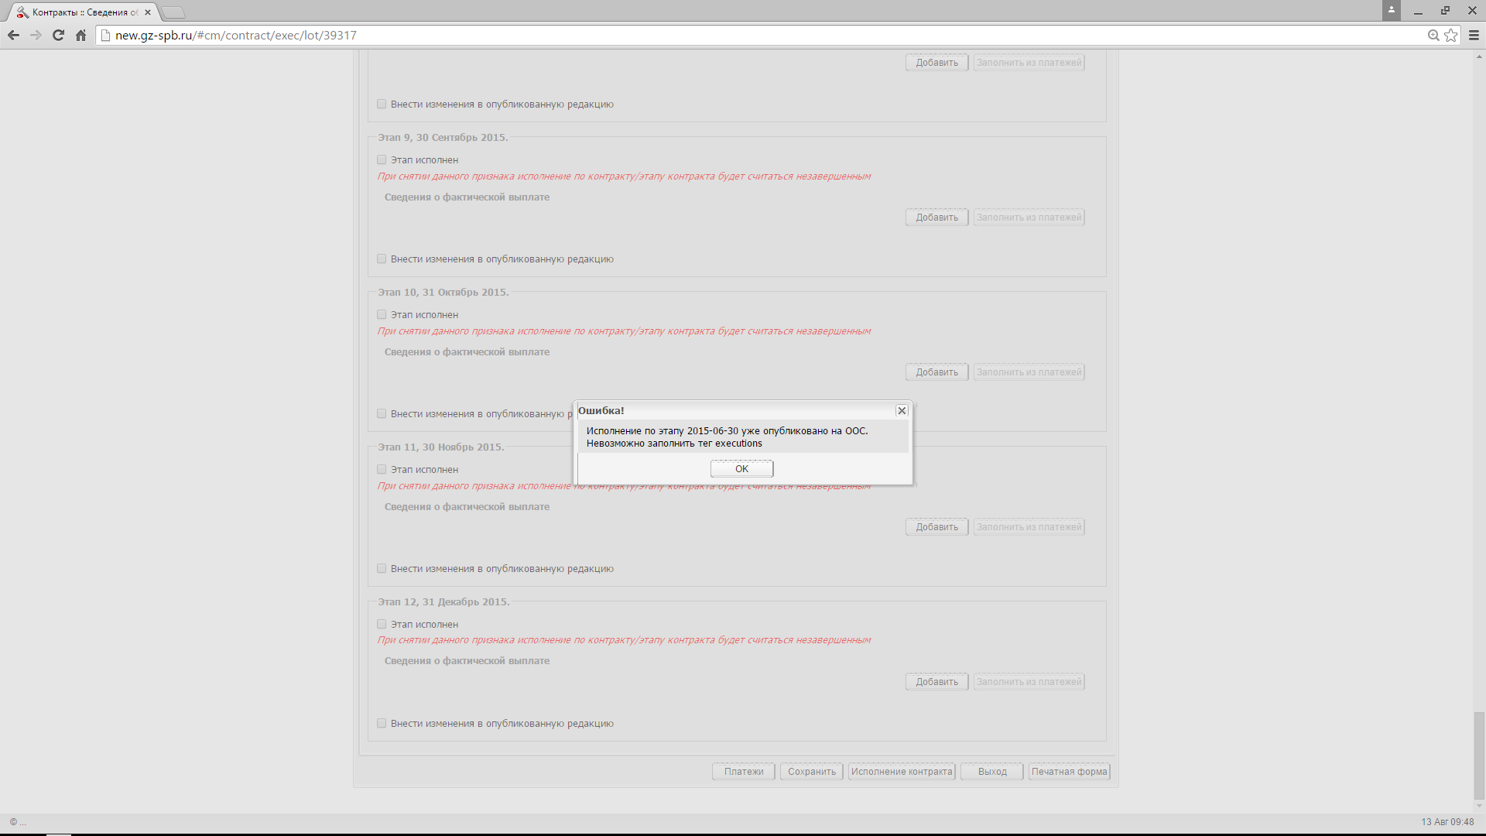Toggle 'Внести изменения' checkbox under Этап 11
1486x836 pixels.
(x=382, y=569)
